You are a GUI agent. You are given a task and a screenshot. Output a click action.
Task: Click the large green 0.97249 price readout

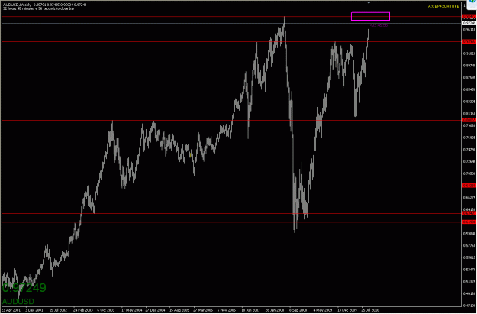24,288
